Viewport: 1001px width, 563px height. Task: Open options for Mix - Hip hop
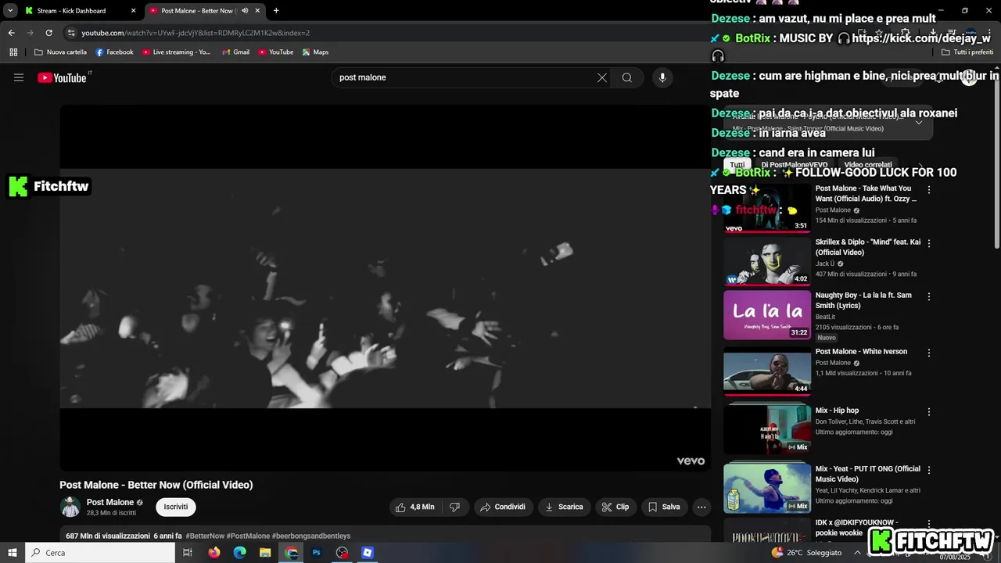929,411
